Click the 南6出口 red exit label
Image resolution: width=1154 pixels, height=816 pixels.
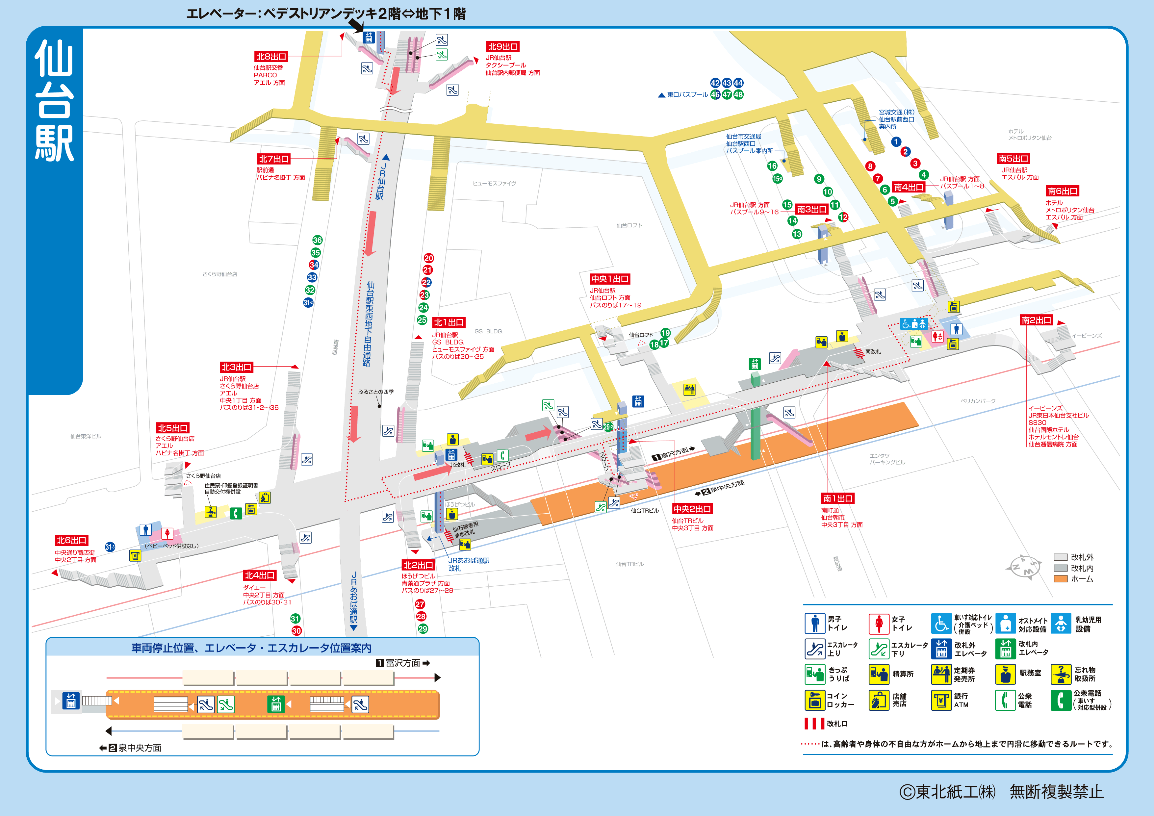[1063, 191]
